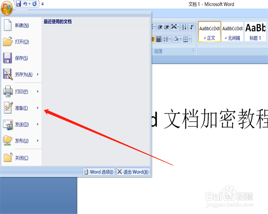Open the Shading color dropdown arrow
The height and width of the screenshot is (214, 268).
point(180,39)
